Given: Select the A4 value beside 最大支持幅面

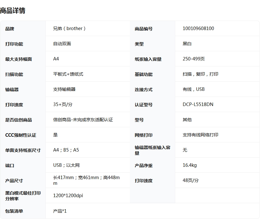Looking at the screenshot, I should [x=56, y=59].
